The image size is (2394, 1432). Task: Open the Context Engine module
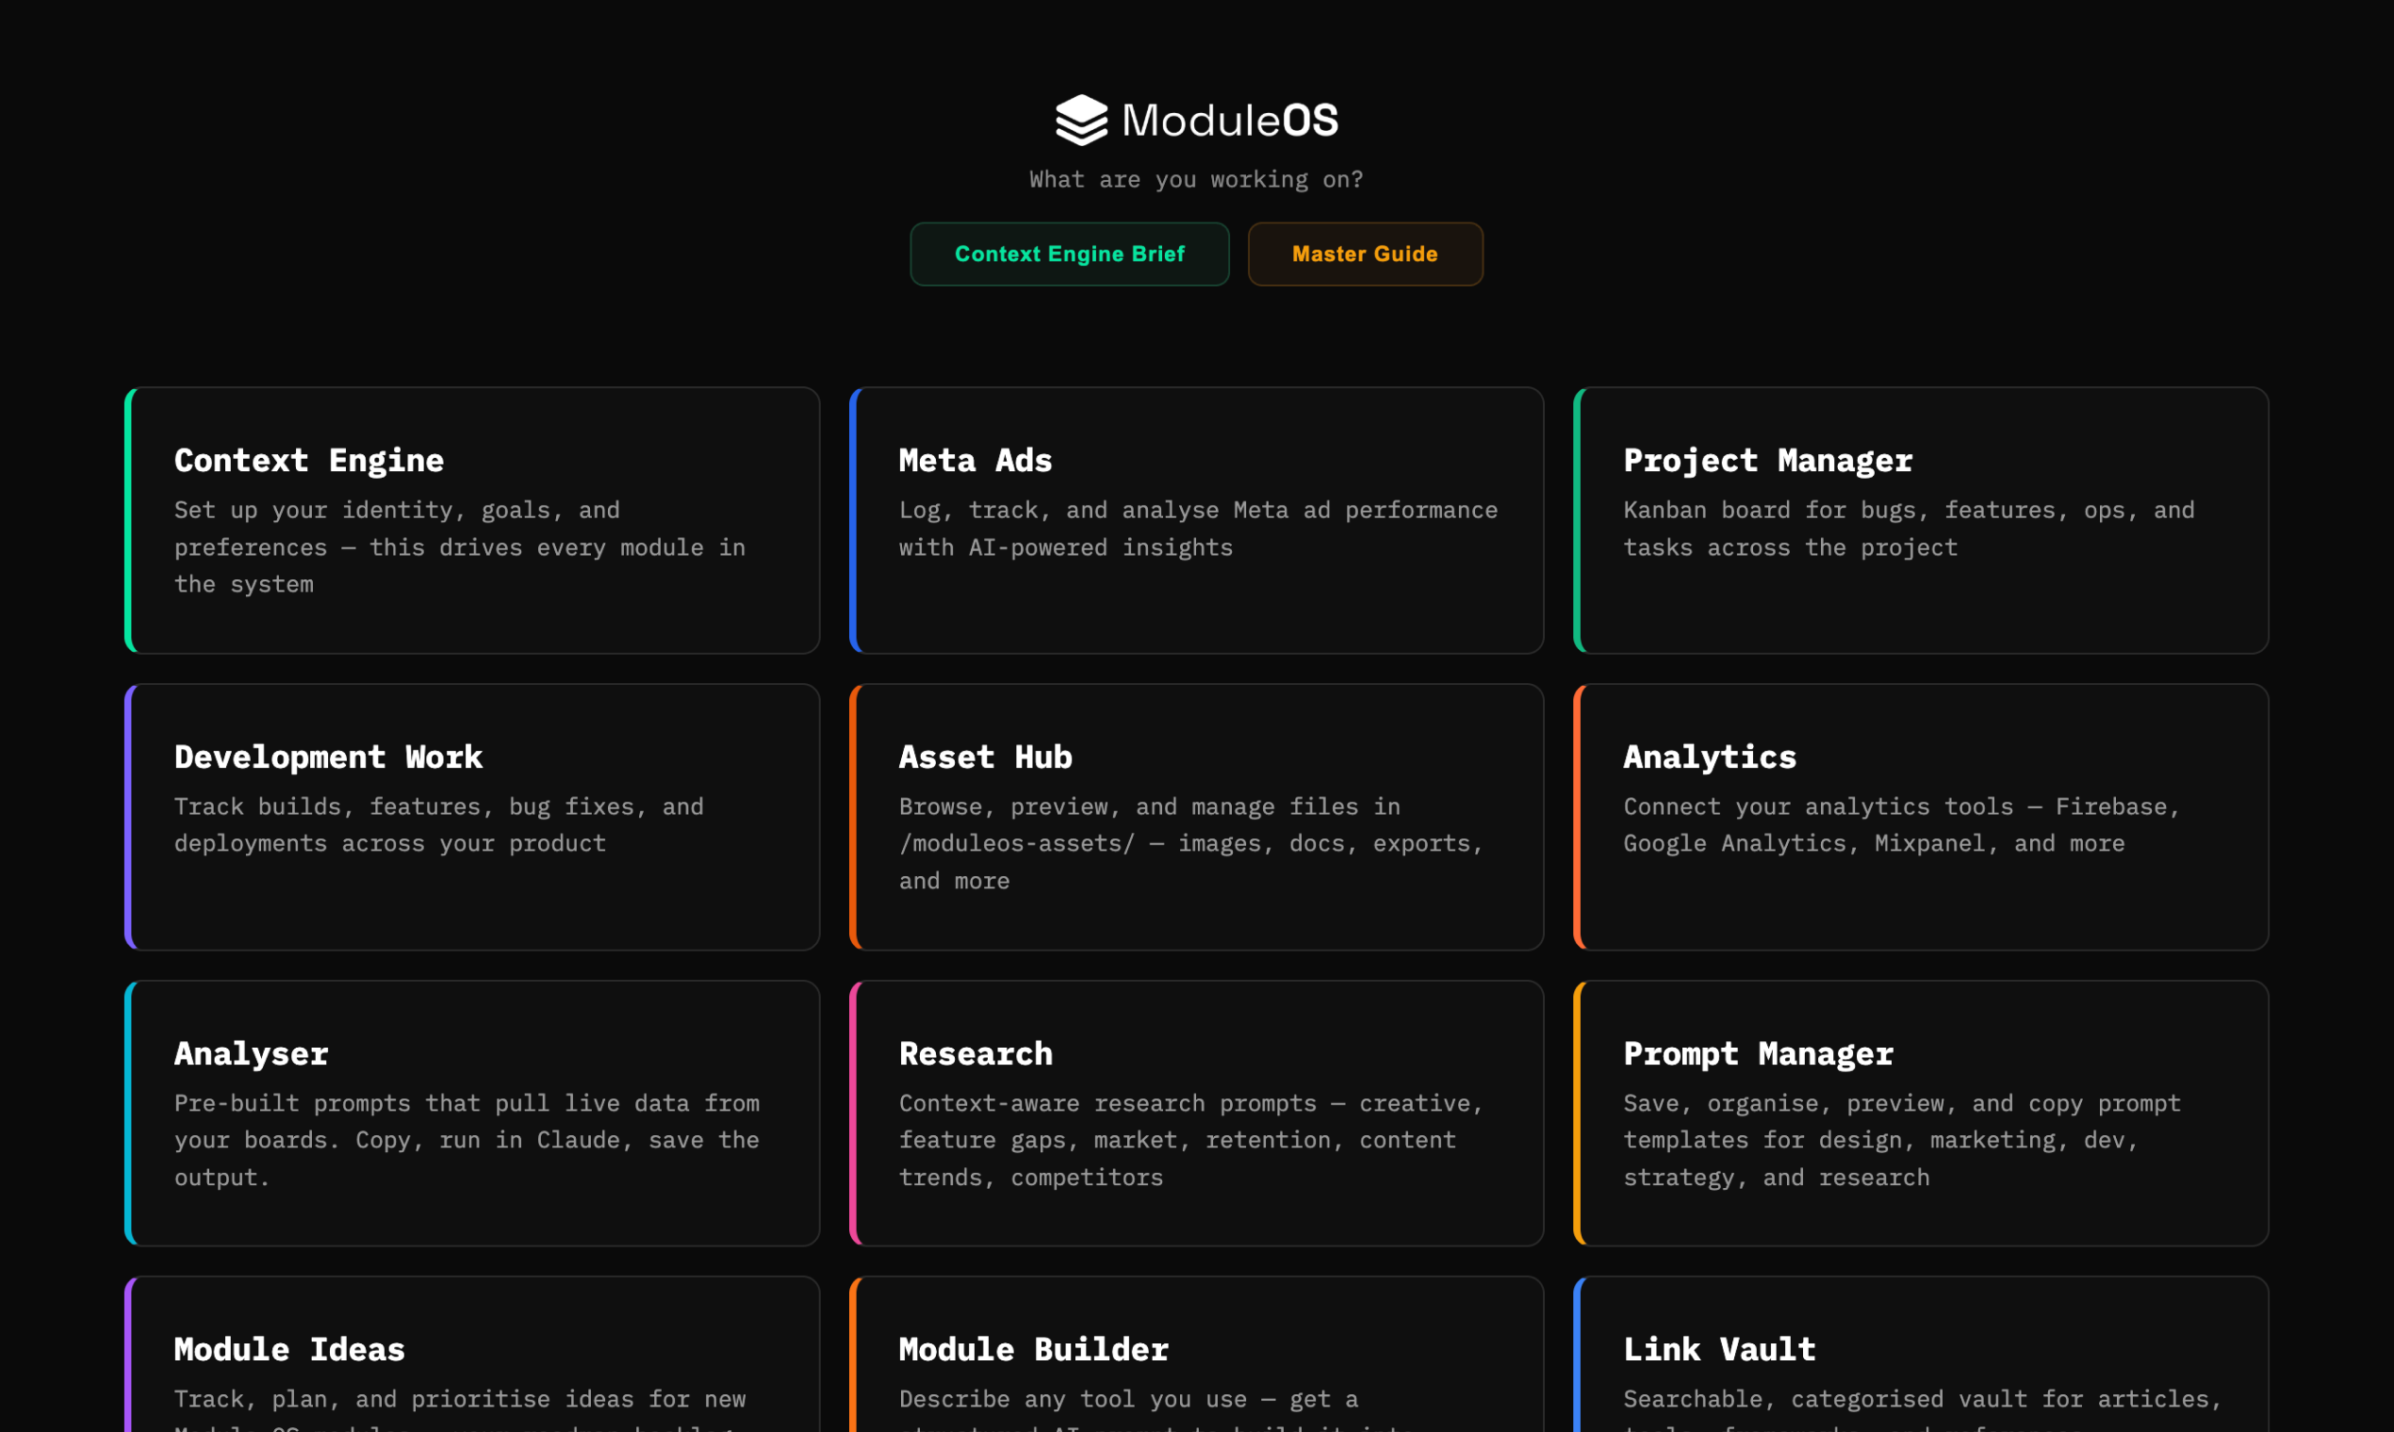click(473, 521)
